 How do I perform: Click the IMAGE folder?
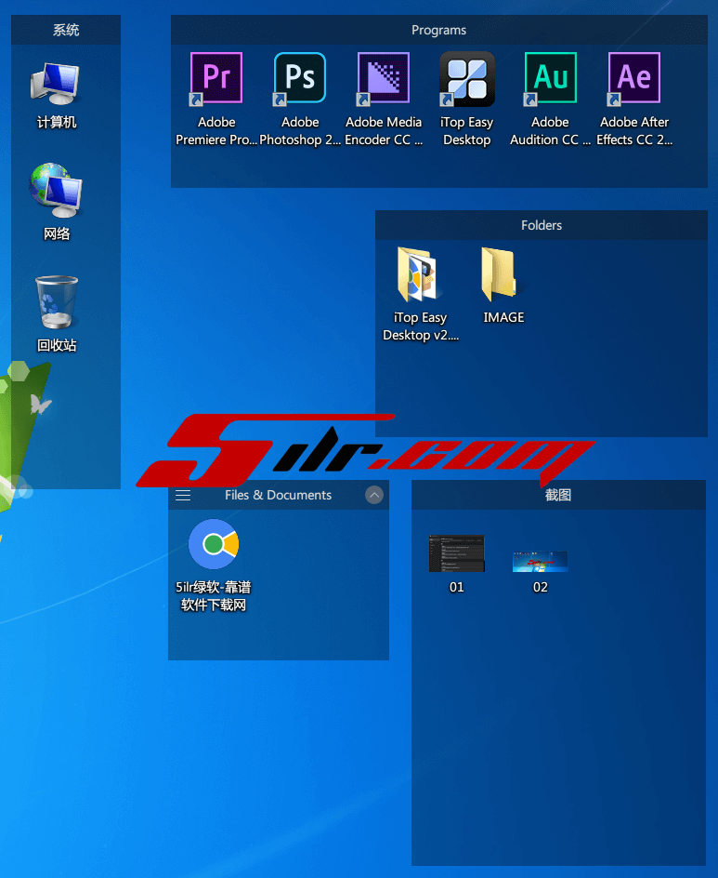(503, 274)
